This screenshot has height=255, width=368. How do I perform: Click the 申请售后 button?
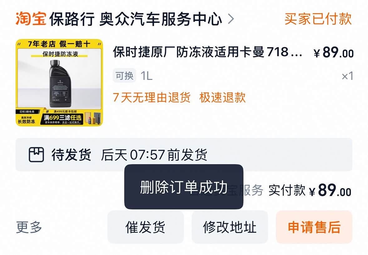click(x=314, y=227)
